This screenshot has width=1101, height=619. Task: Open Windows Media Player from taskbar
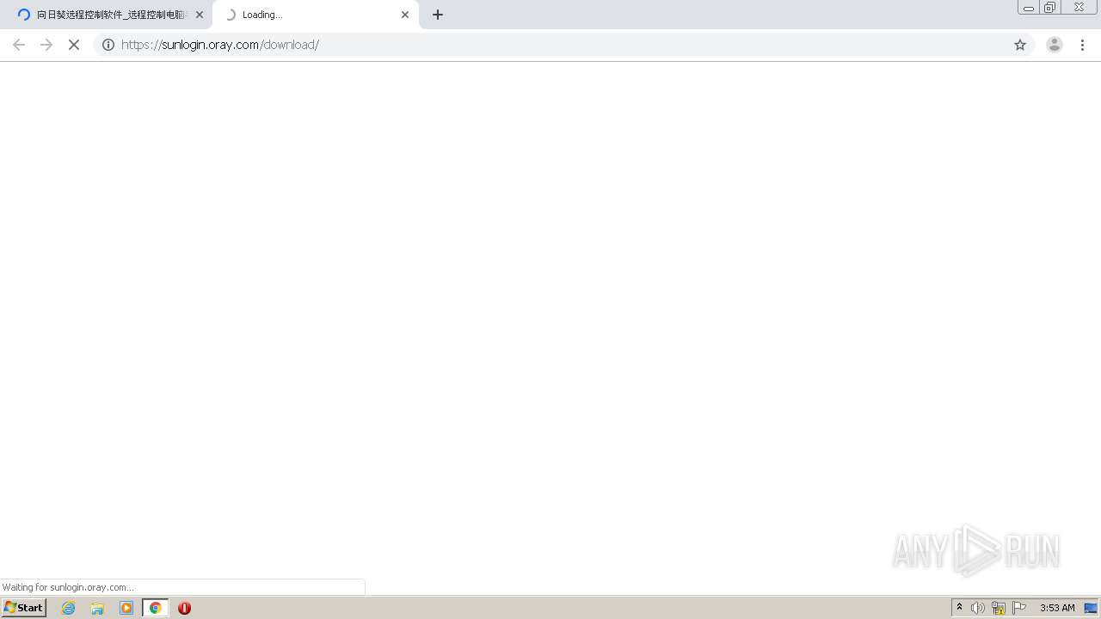coord(126,608)
